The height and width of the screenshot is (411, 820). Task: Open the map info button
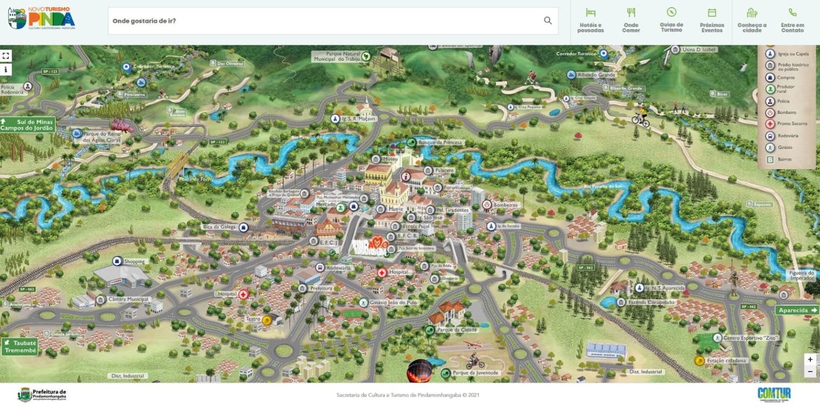[6, 70]
